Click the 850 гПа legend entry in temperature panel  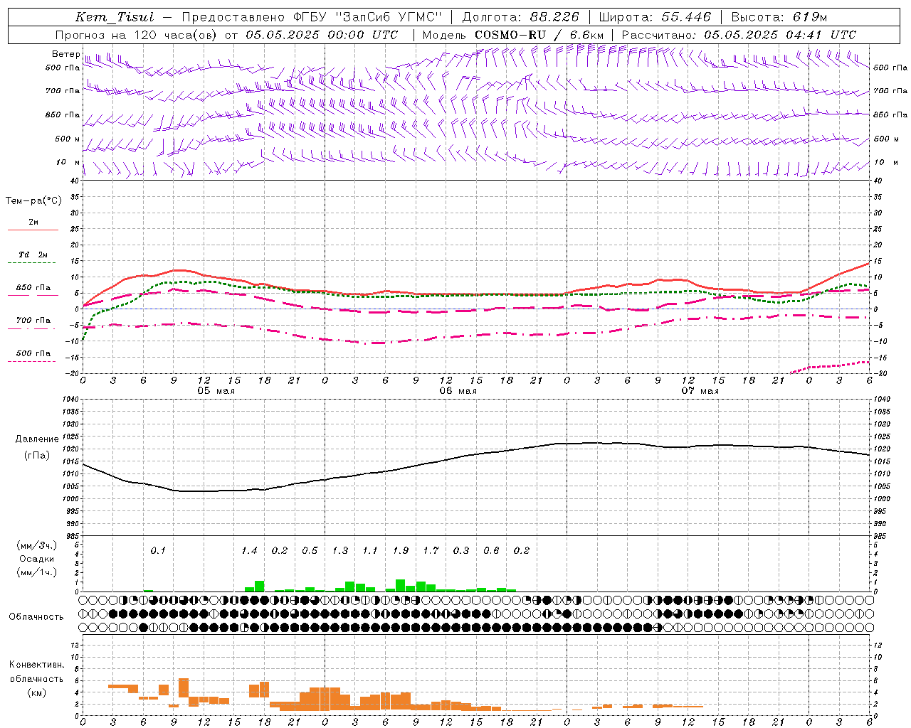(33, 288)
